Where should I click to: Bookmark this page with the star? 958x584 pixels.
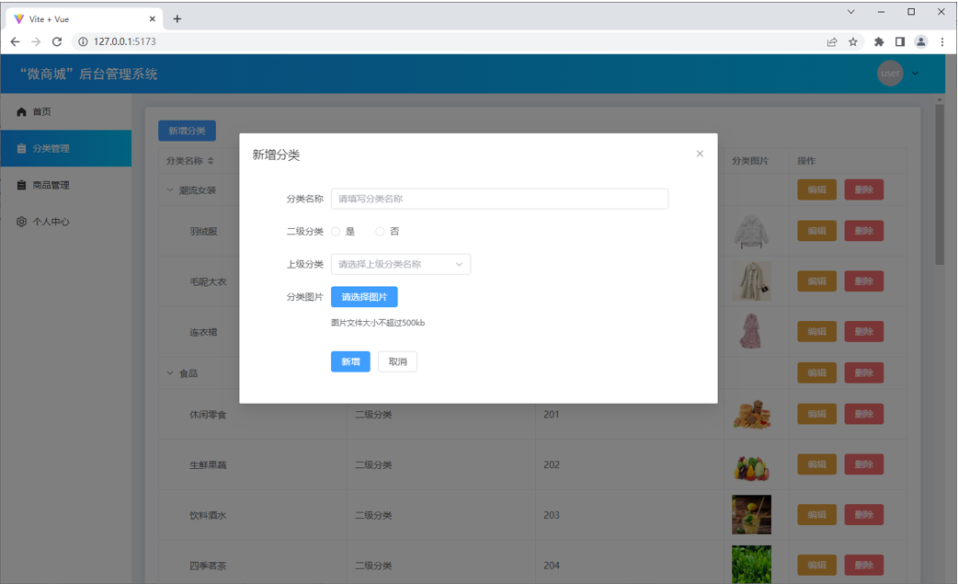tap(853, 41)
